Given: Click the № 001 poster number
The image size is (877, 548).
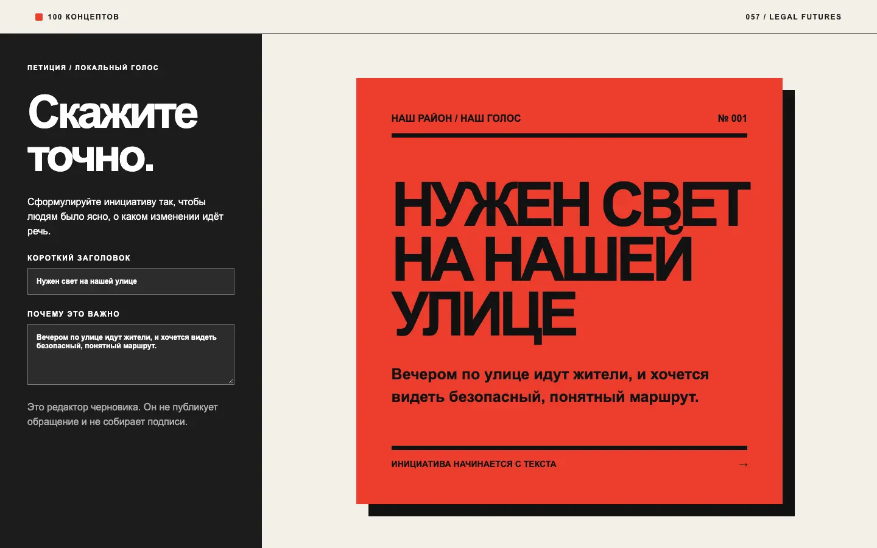Looking at the screenshot, I should tap(732, 118).
